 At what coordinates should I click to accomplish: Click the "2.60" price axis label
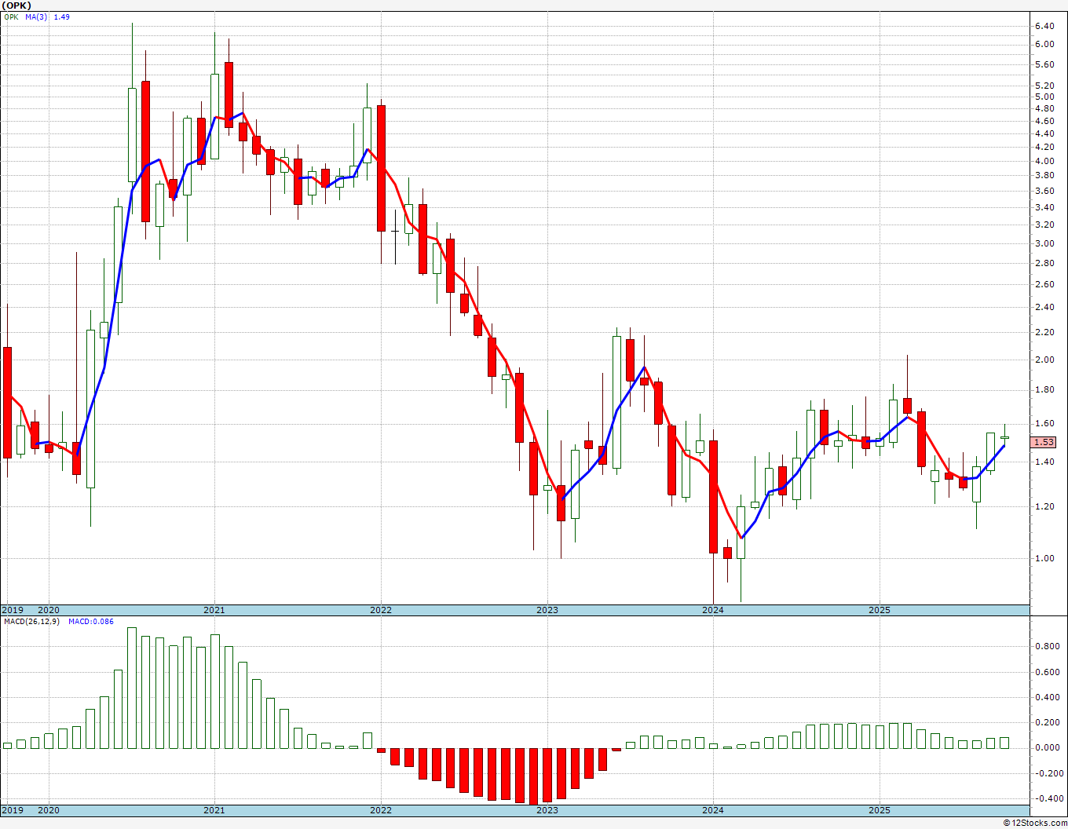(x=1044, y=284)
